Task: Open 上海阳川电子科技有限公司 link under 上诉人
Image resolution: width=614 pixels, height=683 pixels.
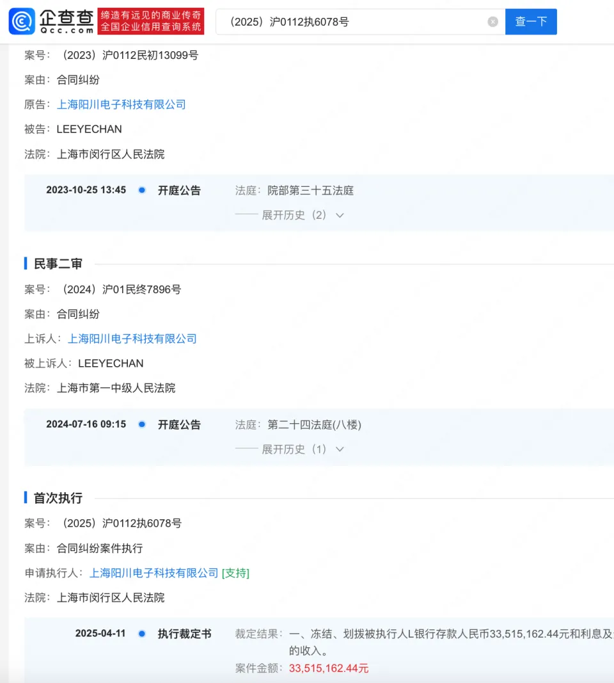Action: point(132,339)
